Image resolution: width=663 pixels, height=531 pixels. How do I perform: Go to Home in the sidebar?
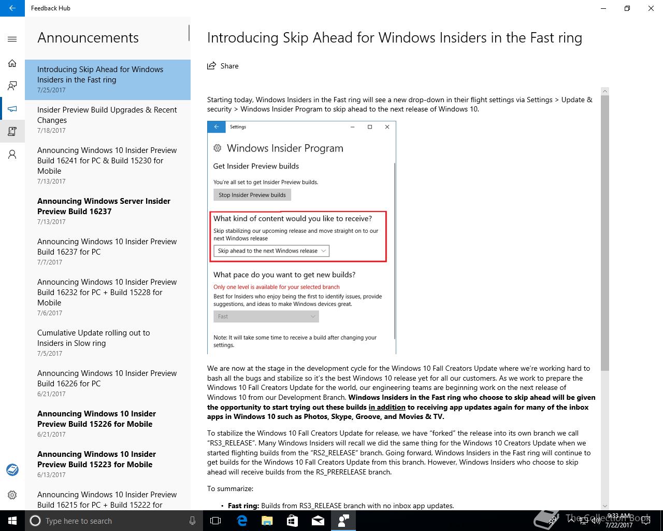[12, 63]
